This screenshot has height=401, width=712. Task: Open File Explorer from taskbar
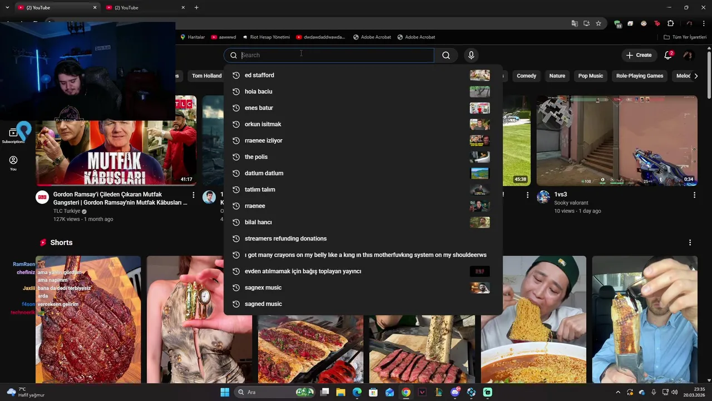point(340,392)
